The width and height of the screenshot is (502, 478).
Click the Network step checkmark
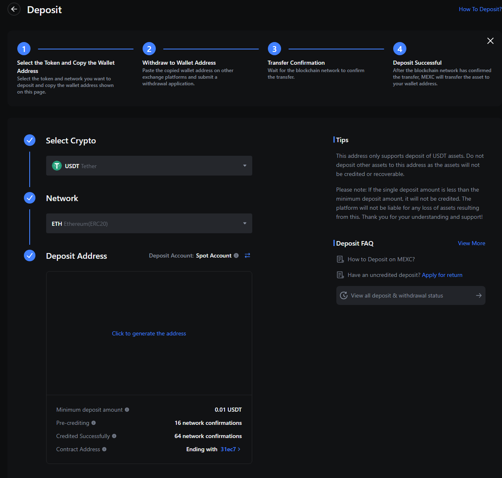30,198
